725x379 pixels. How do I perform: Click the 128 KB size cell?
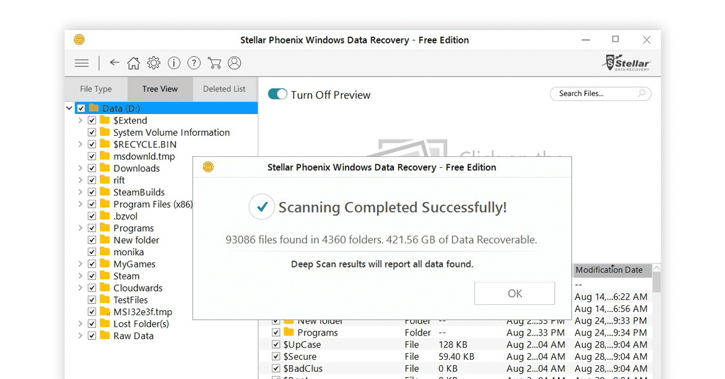454,345
